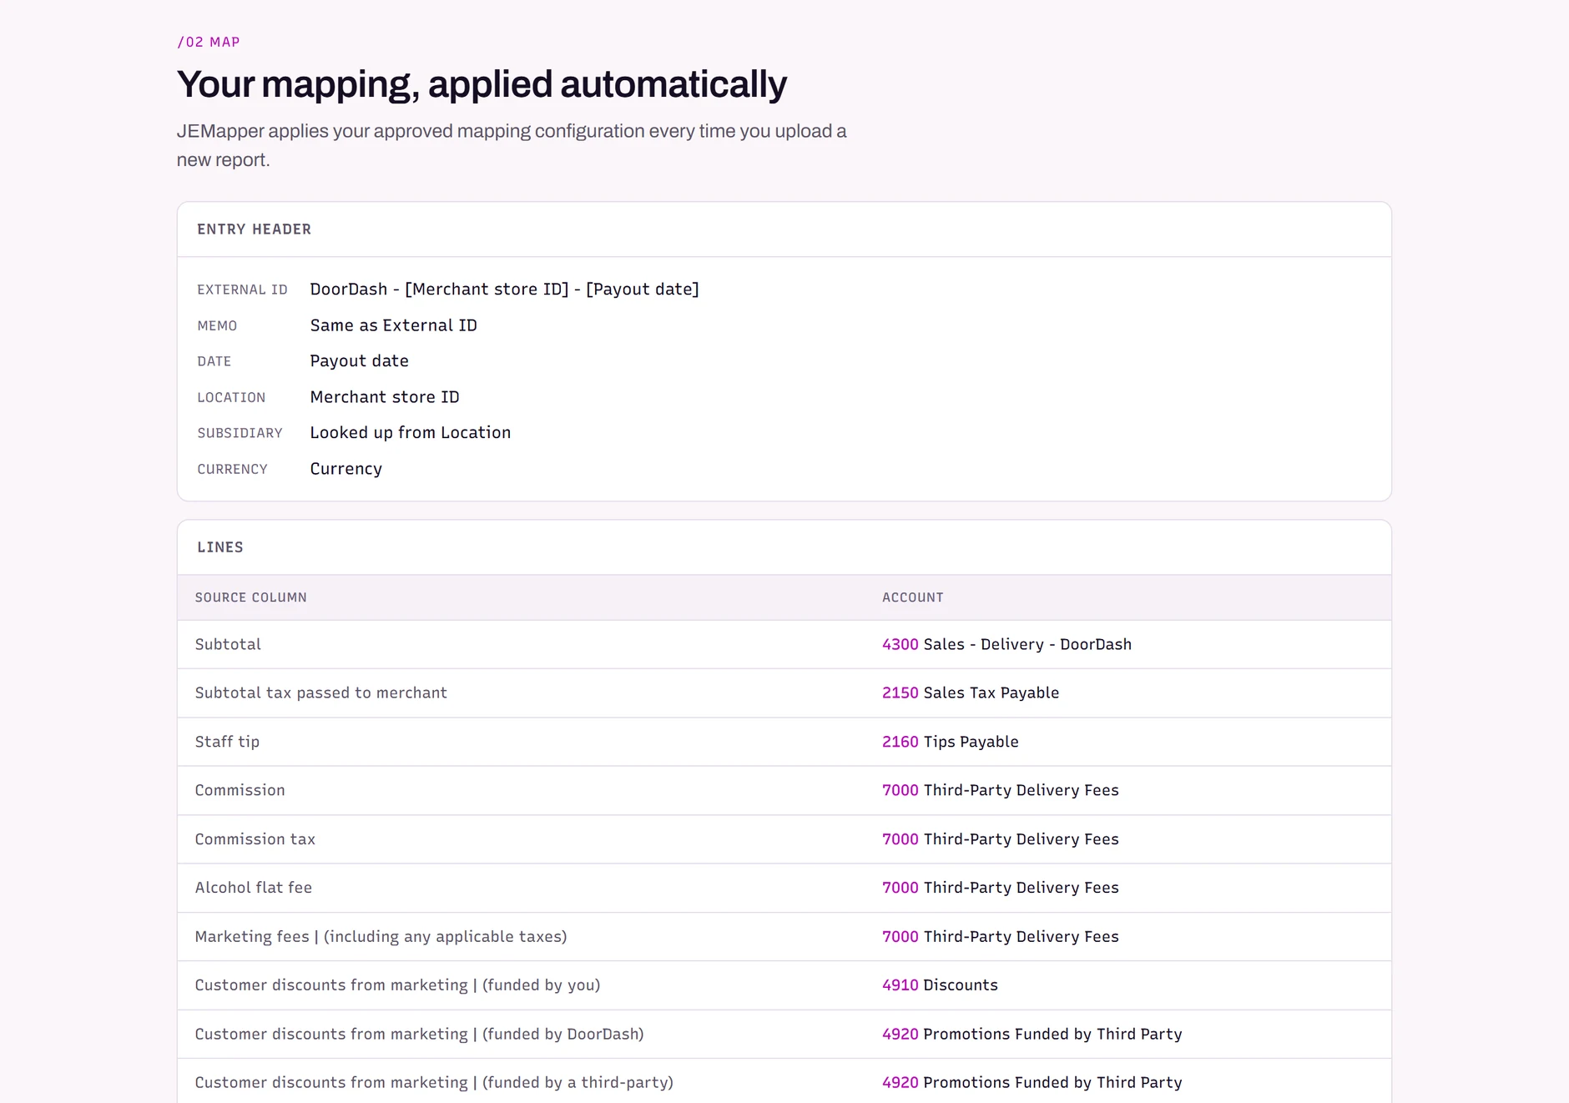Viewport: 1569px width, 1103px height.
Task: Click account in the funded by third-party row
Action: pos(1032,1082)
